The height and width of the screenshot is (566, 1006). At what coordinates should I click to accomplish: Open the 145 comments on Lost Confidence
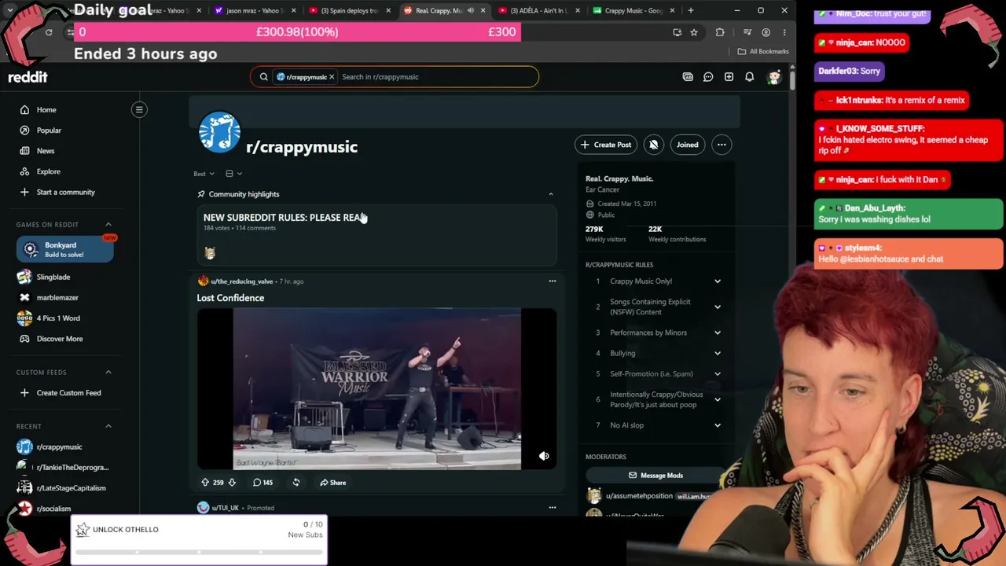[263, 483]
